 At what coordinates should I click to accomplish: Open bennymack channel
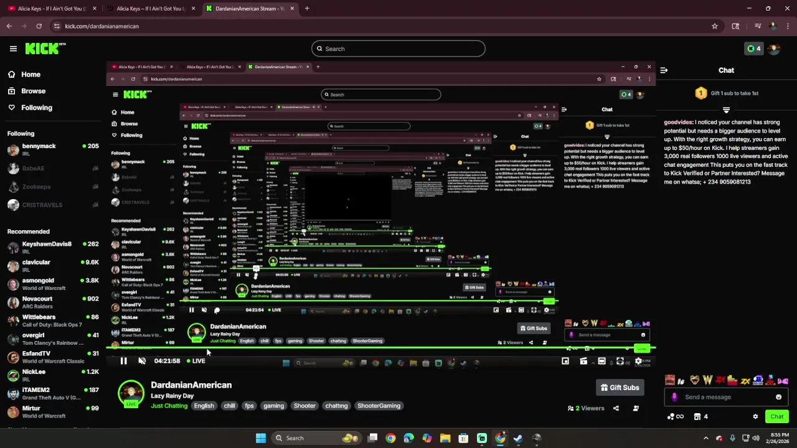(x=53, y=149)
